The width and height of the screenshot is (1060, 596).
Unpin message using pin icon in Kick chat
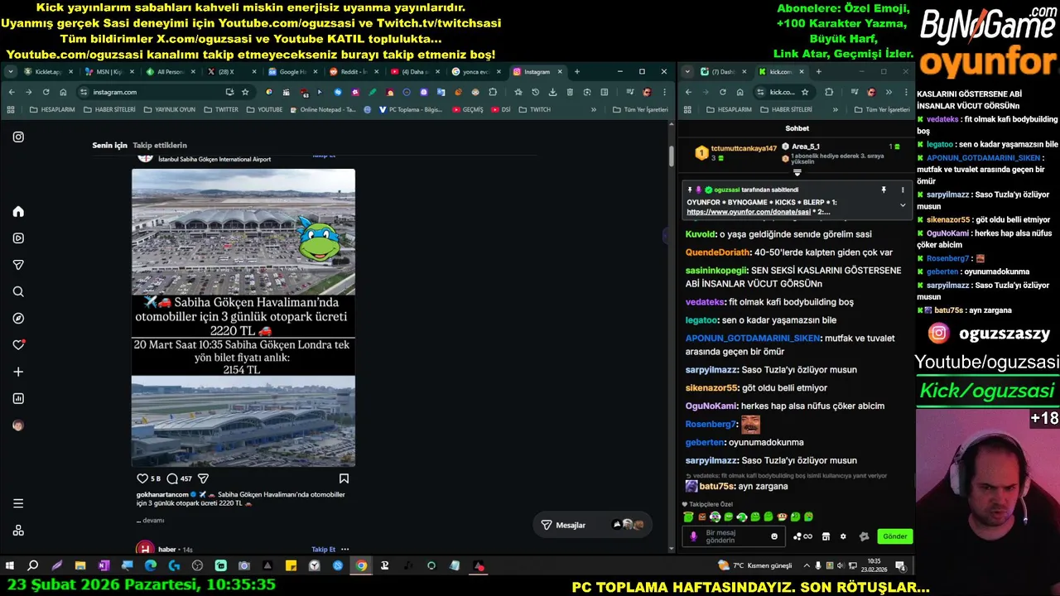(884, 190)
